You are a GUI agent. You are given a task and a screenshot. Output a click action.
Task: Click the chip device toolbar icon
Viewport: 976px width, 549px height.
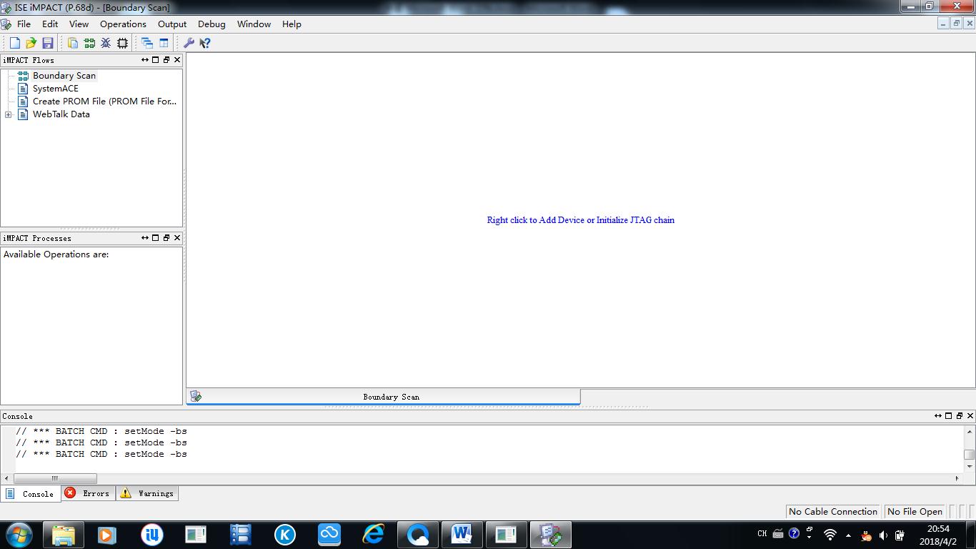click(x=122, y=43)
